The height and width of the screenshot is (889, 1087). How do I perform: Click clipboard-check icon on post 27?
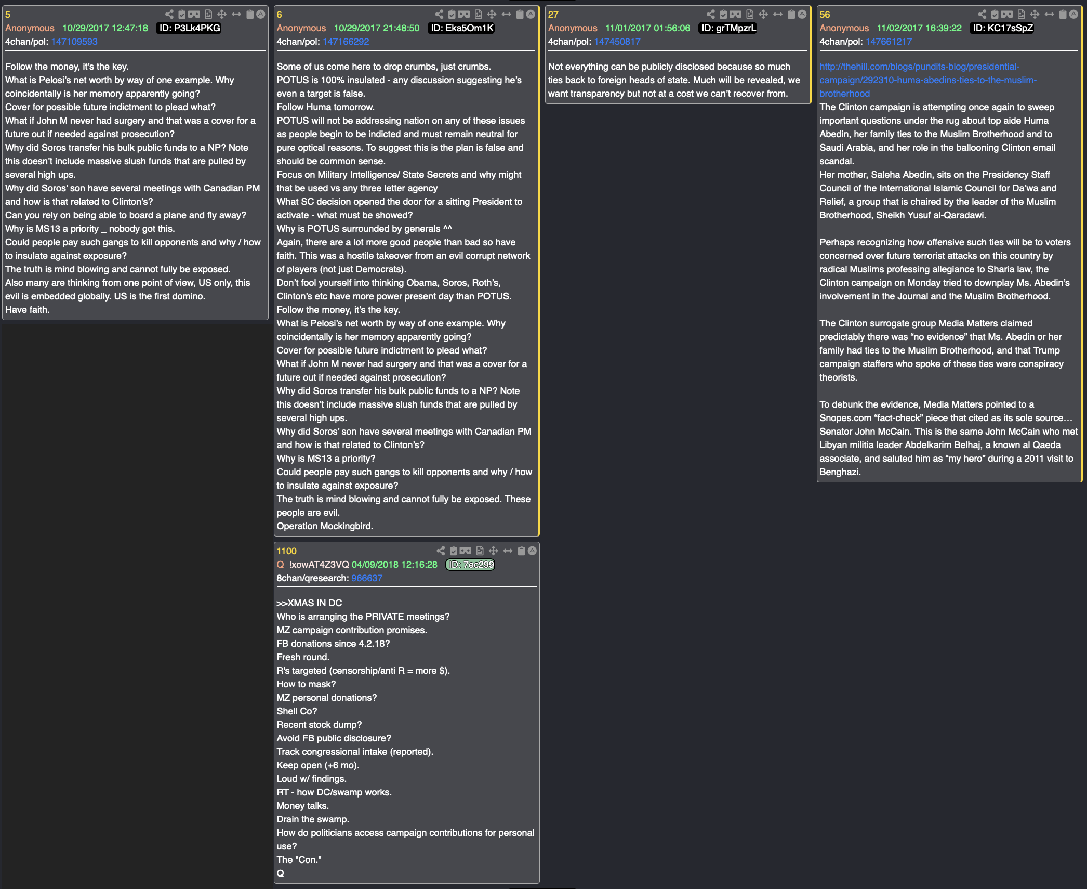point(724,14)
